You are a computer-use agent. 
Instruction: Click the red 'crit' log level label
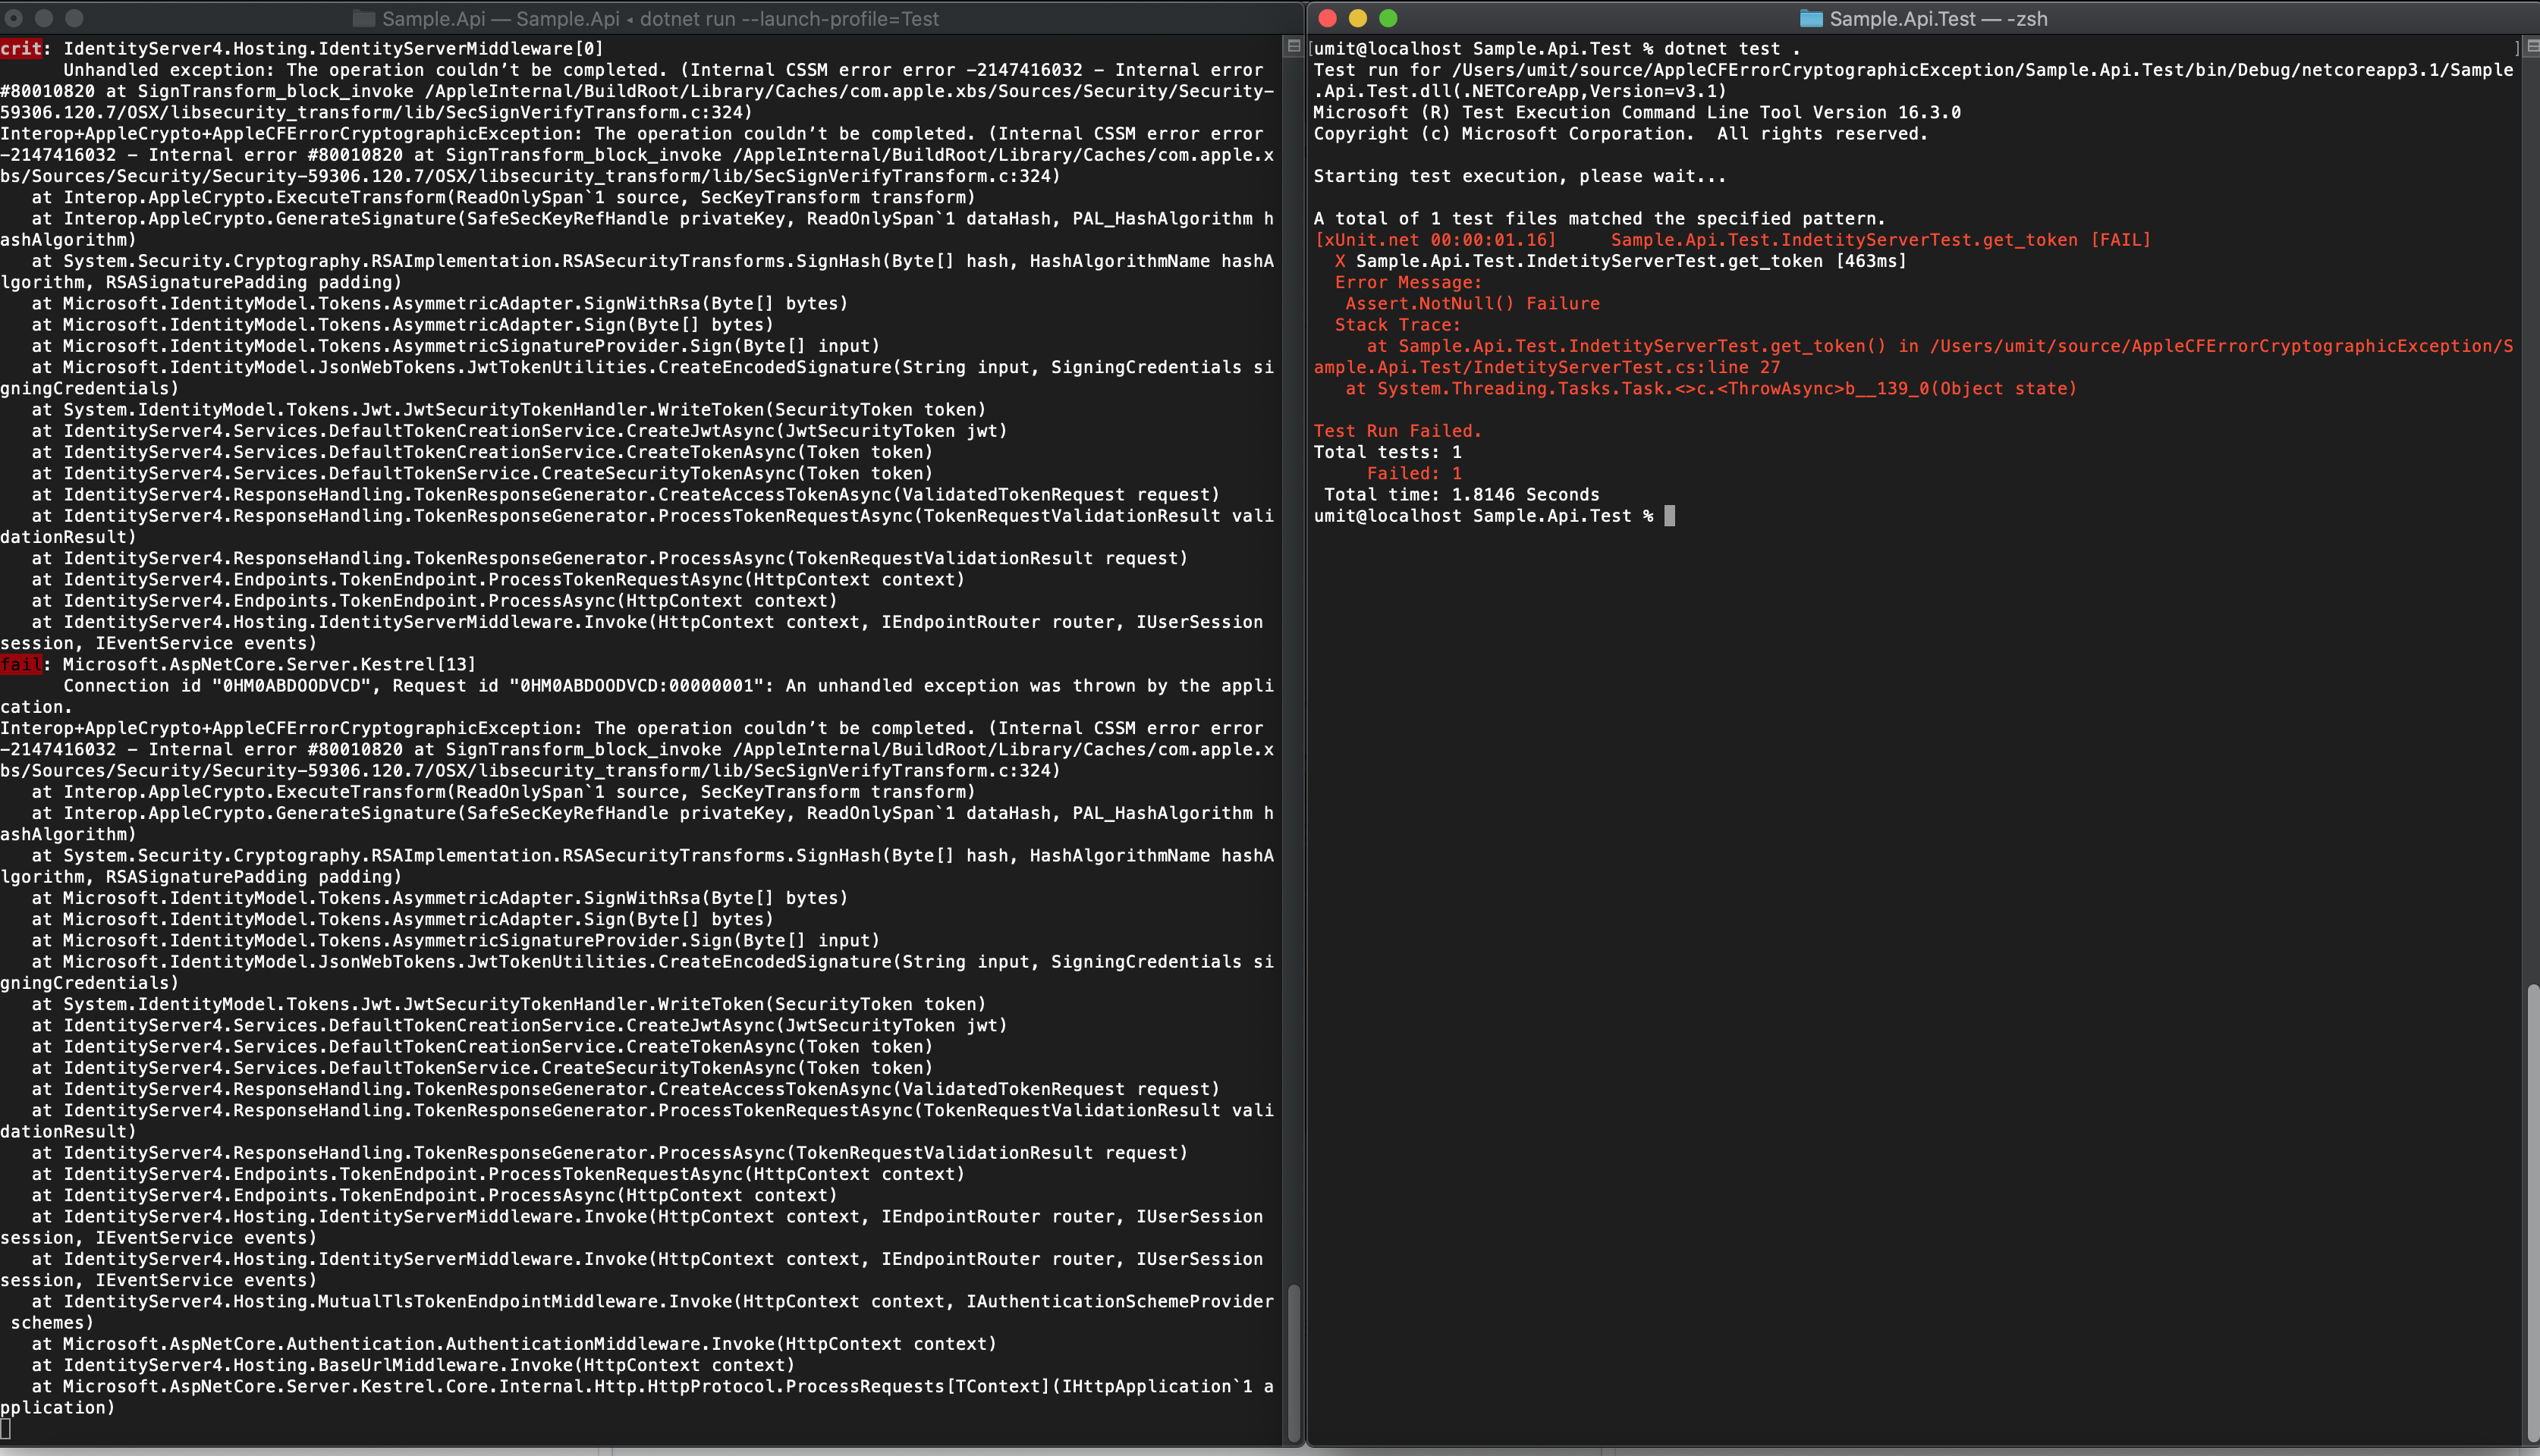coord(21,48)
